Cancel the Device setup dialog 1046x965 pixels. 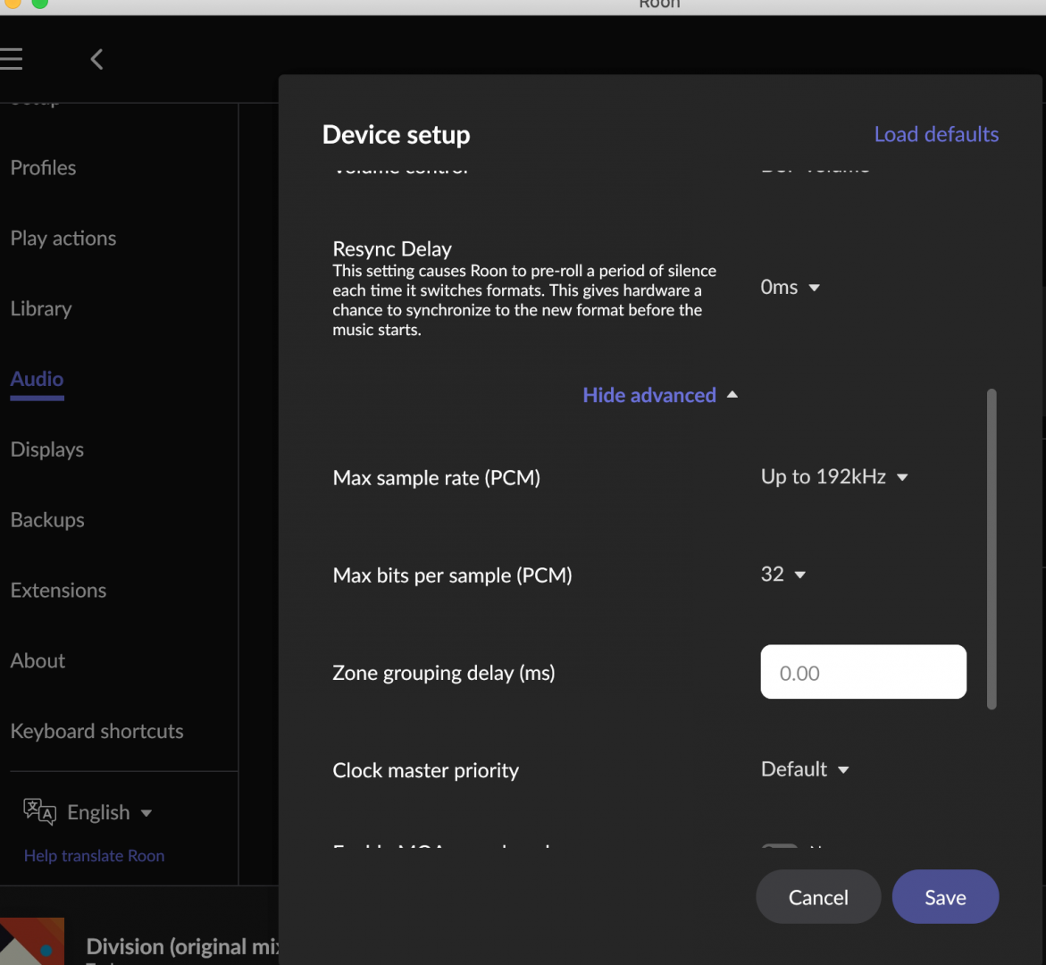817,897
